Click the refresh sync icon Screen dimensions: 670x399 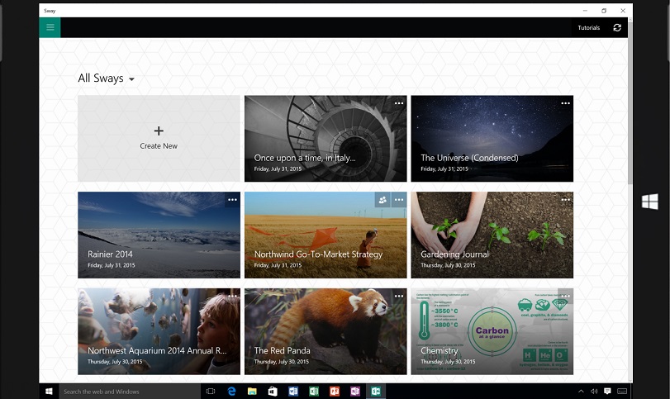[x=617, y=28]
